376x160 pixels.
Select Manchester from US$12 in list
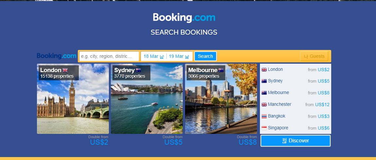point(296,104)
